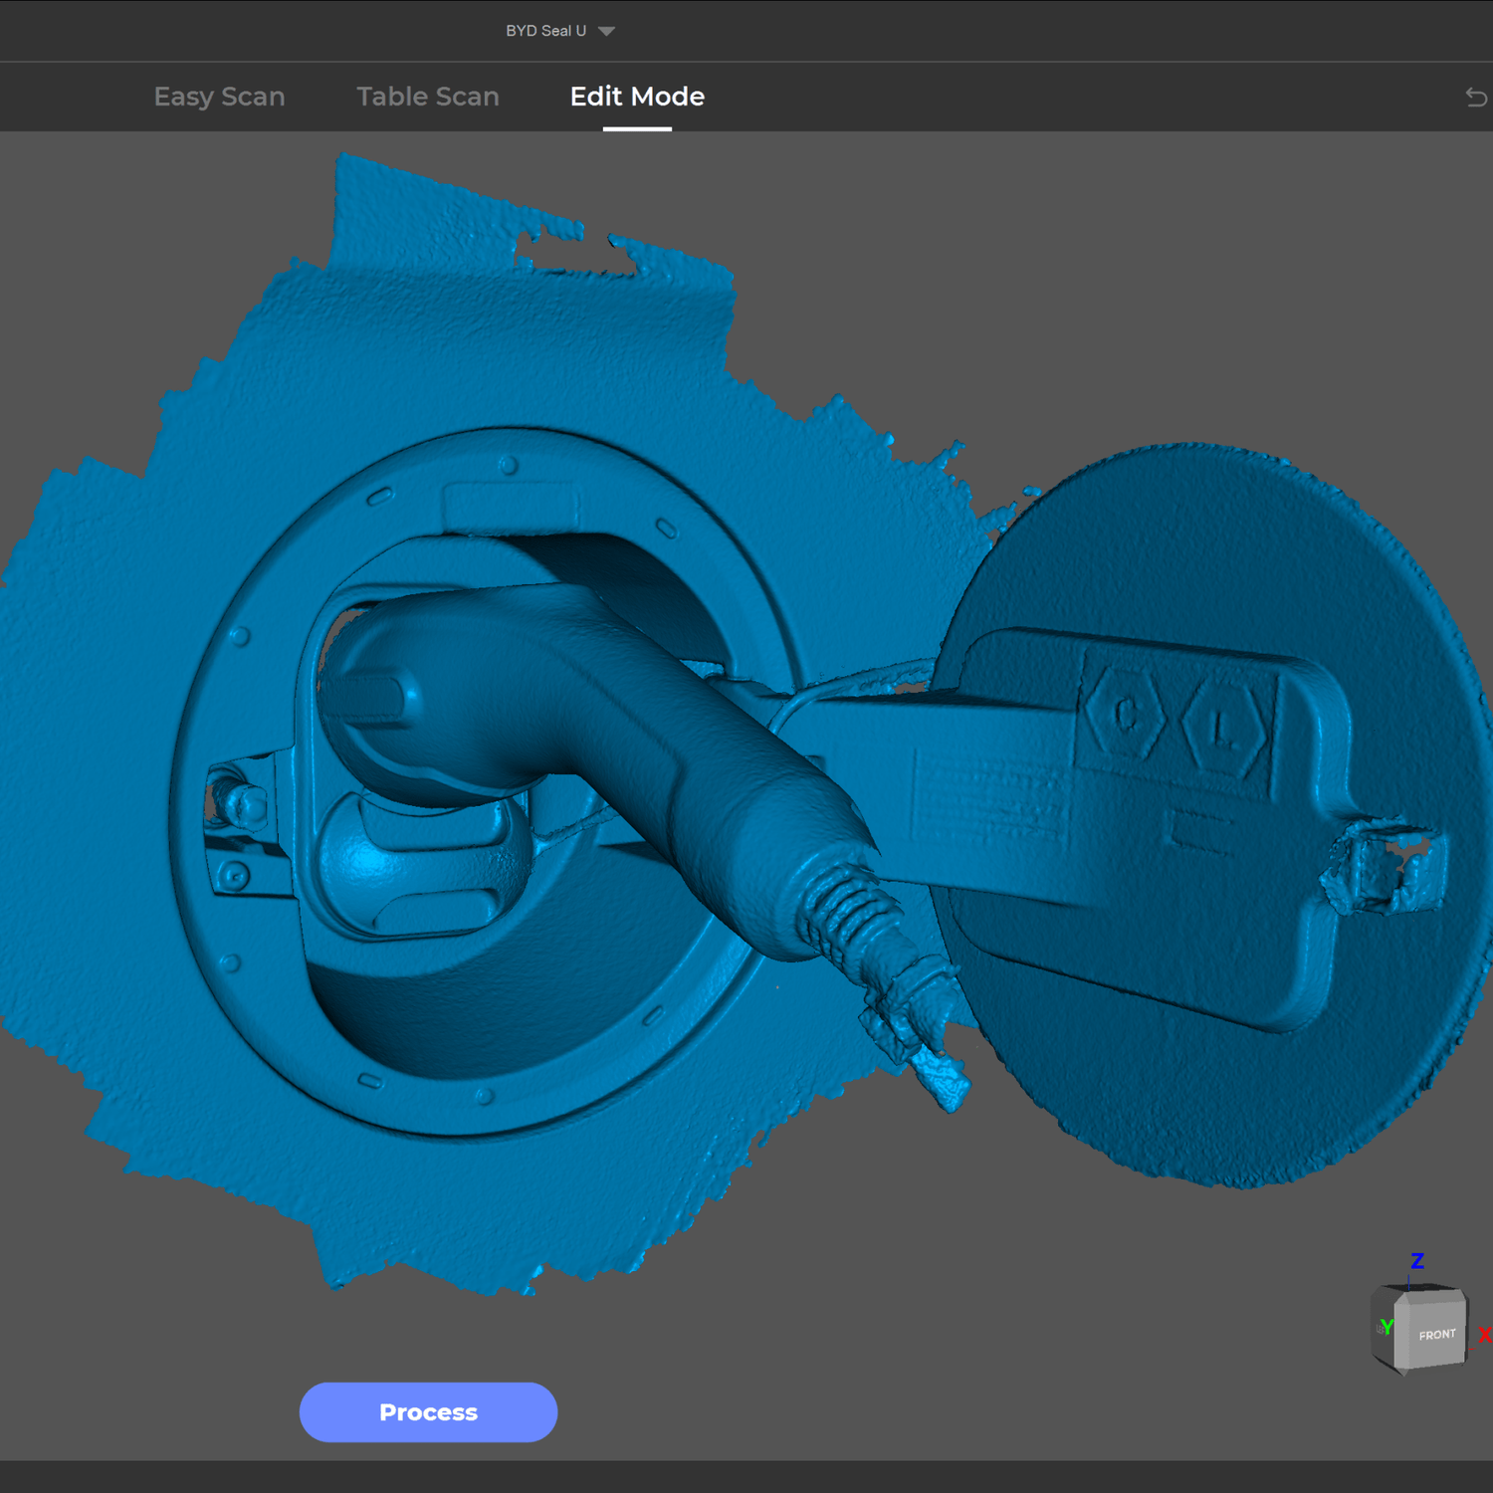The width and height of the screenshot is (1493, 1493).
Task: Click the blue Z axis label
Action: click(x=1417, y=1261)
